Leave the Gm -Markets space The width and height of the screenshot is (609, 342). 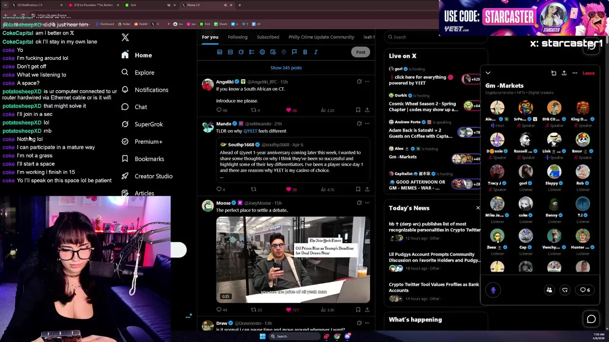pyautogui.click(x=589, y=73)
